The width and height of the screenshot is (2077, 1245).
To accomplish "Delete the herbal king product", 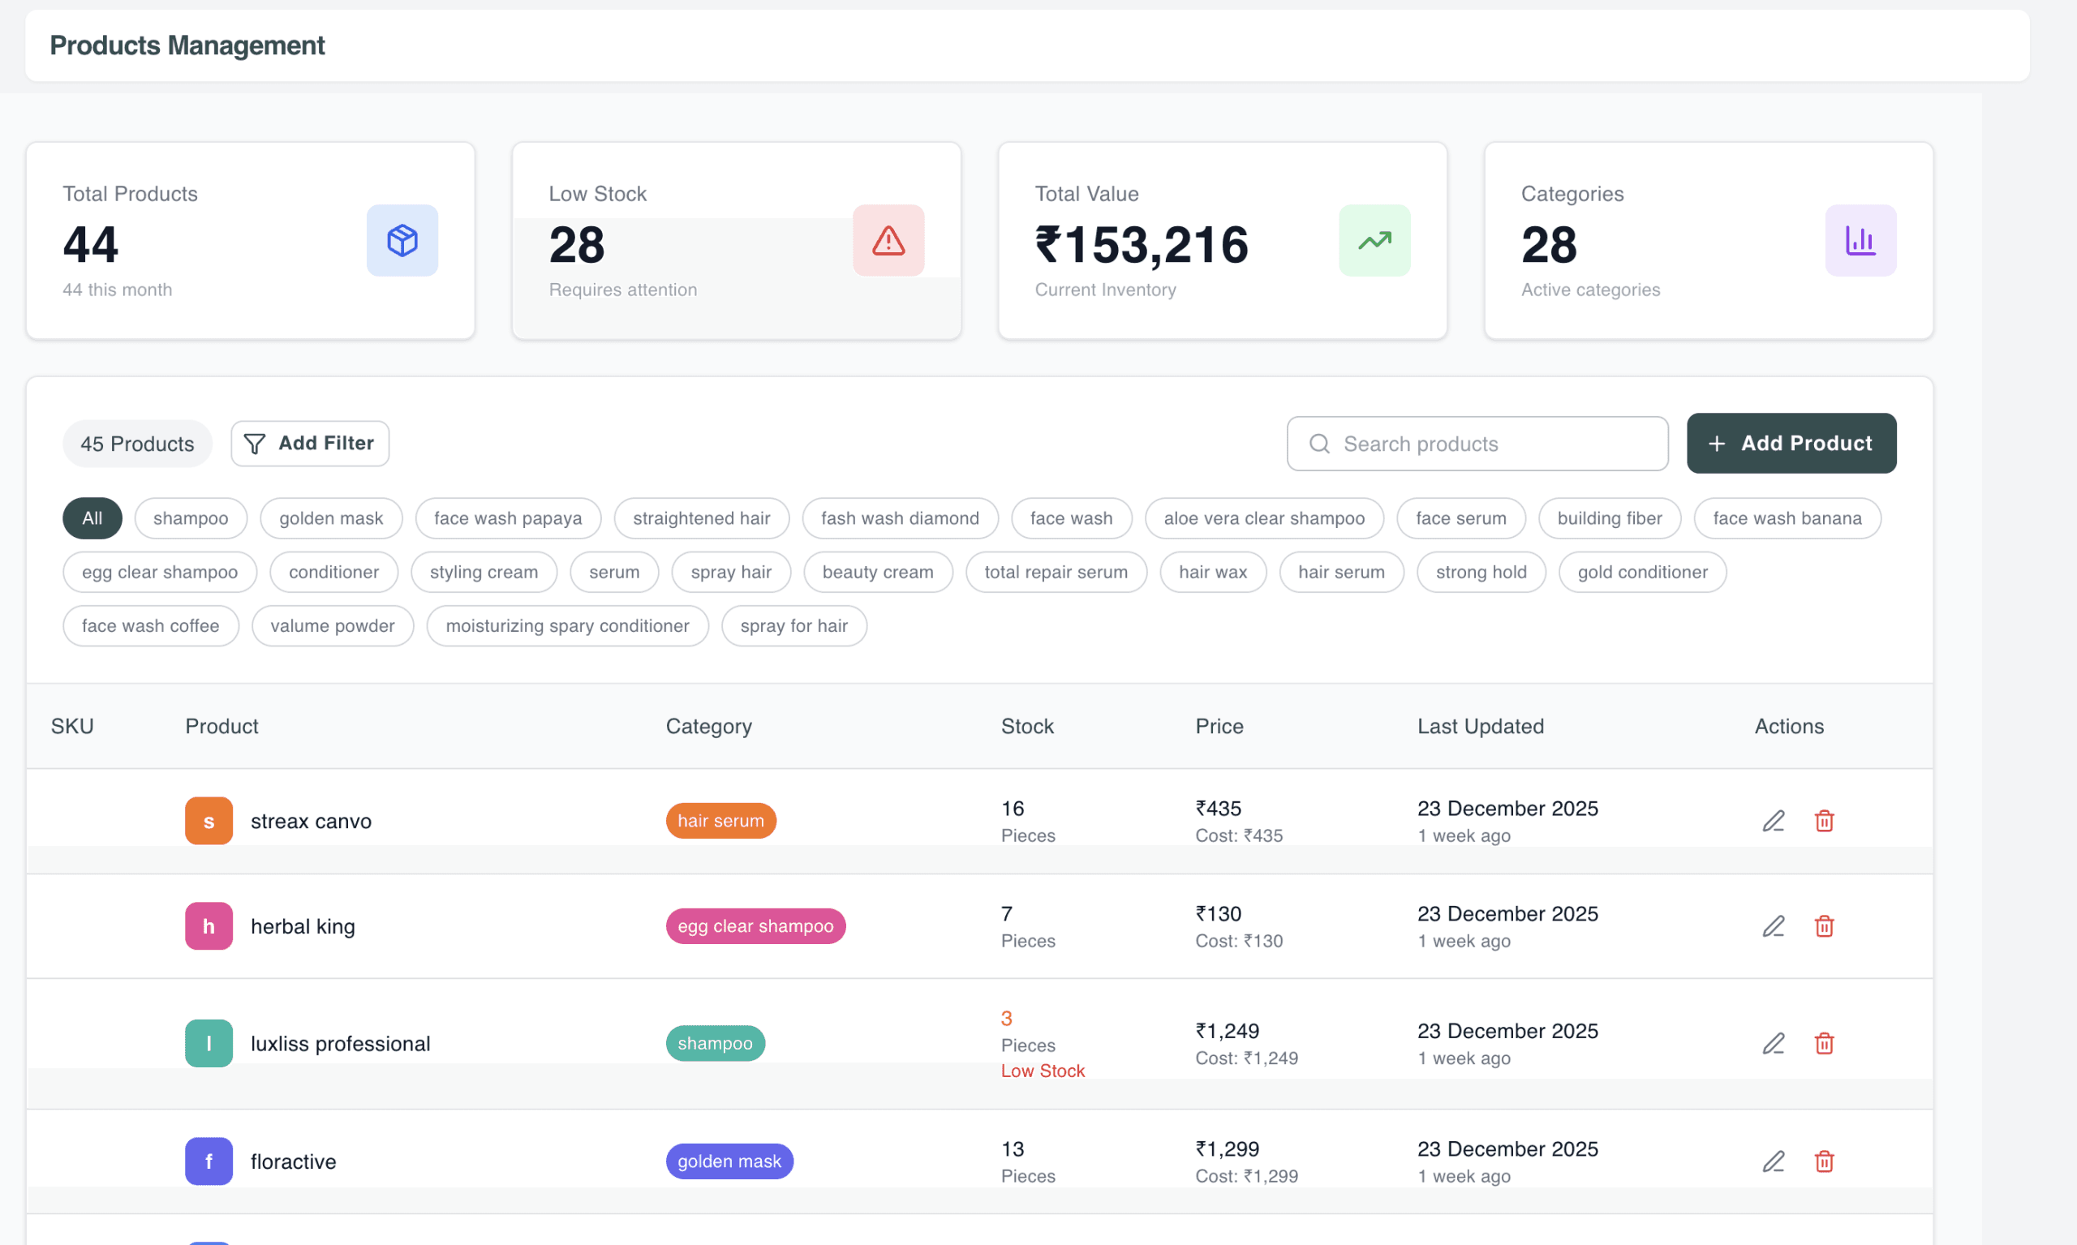I will [x=1824, y=926].
